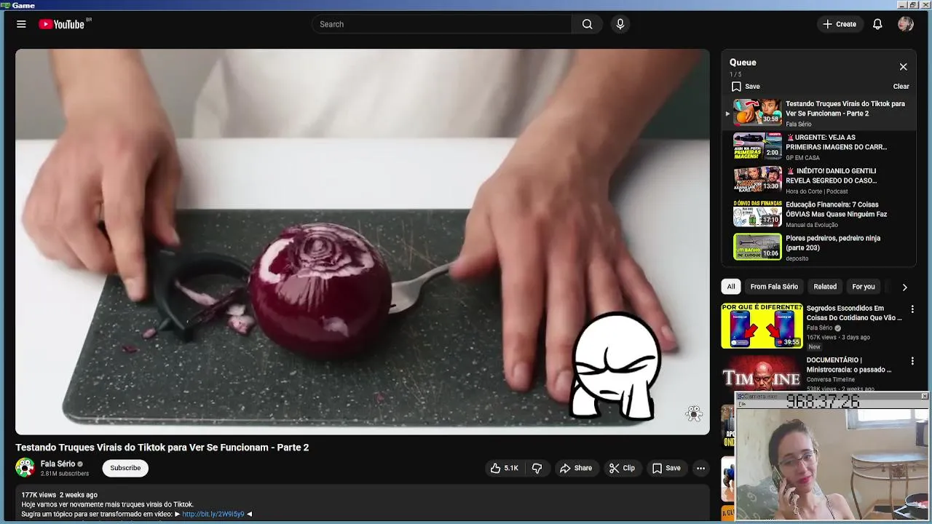Viewport: 932px width, 524px height.
Task: Dislike the video with thumbs down
Action: [x=537, y=468]
